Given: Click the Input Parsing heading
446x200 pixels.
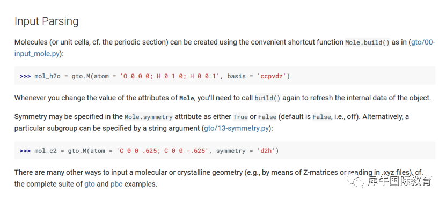Looking at the screenshot, I should pyautogui.click(x=46, y=21).
